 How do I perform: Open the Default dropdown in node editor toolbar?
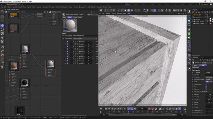coord(56,12)
